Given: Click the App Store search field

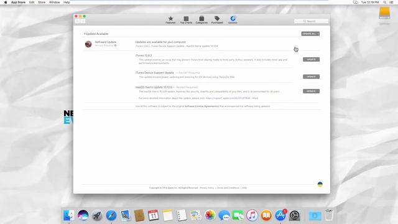Looking at the screenshot, I should (311, 21).
